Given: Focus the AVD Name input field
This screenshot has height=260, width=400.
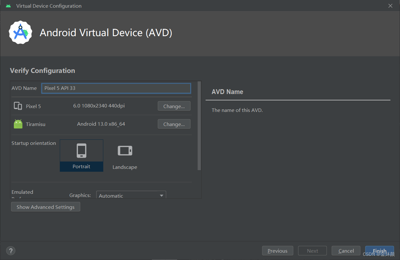Looking at the screenshot, I should pyautogui.click(x=116, y=88).
